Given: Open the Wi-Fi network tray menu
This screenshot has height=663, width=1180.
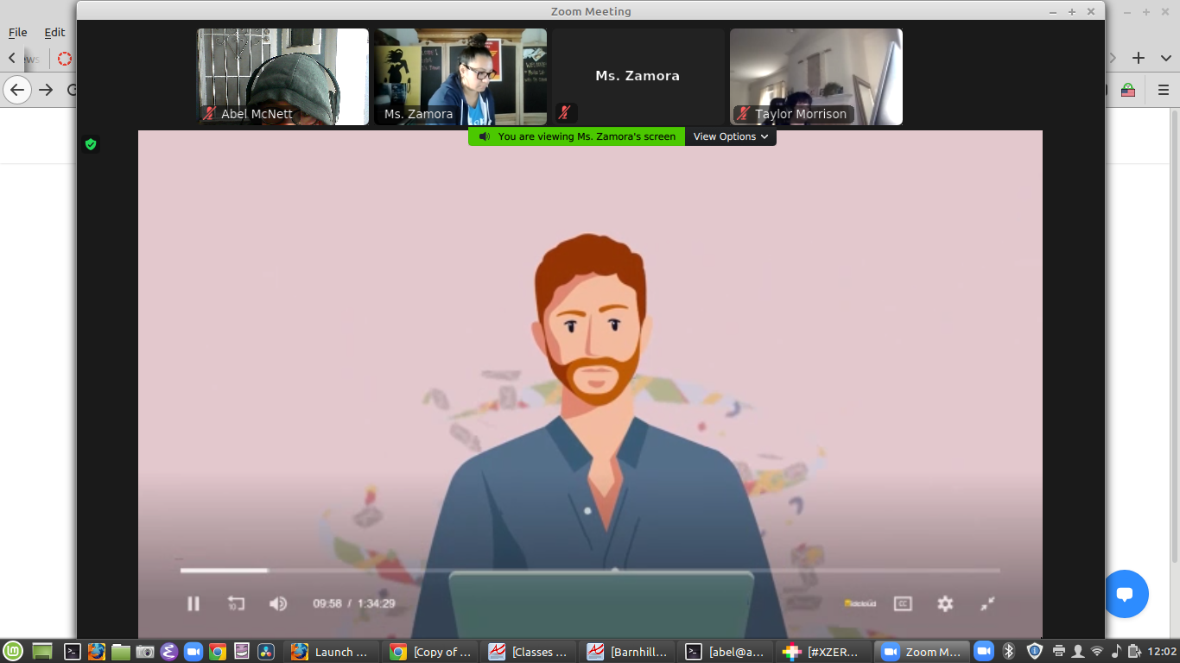Looking at the screenshot, I should click(x=1097, y=651).
